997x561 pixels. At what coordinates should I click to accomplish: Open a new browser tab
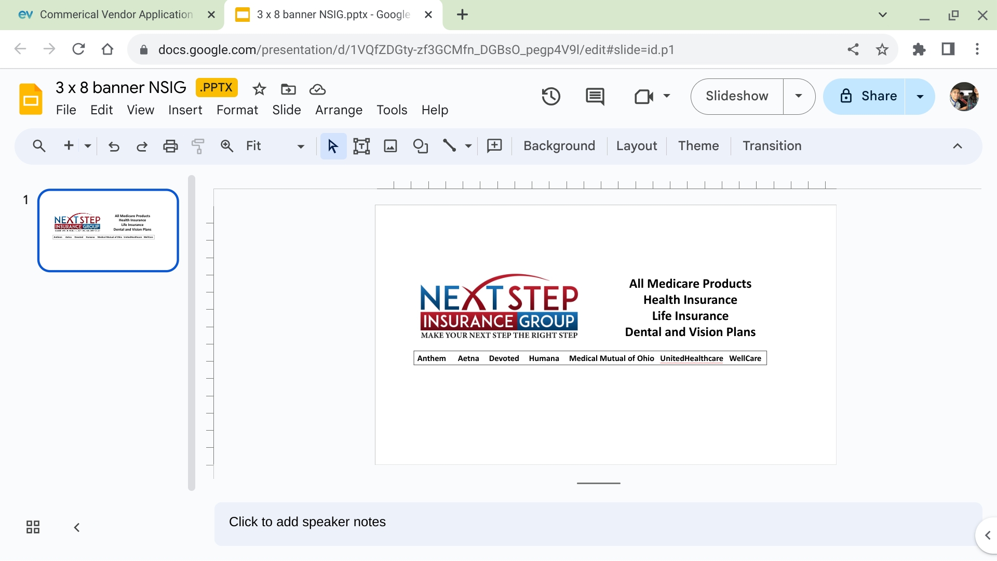point(462,15)
